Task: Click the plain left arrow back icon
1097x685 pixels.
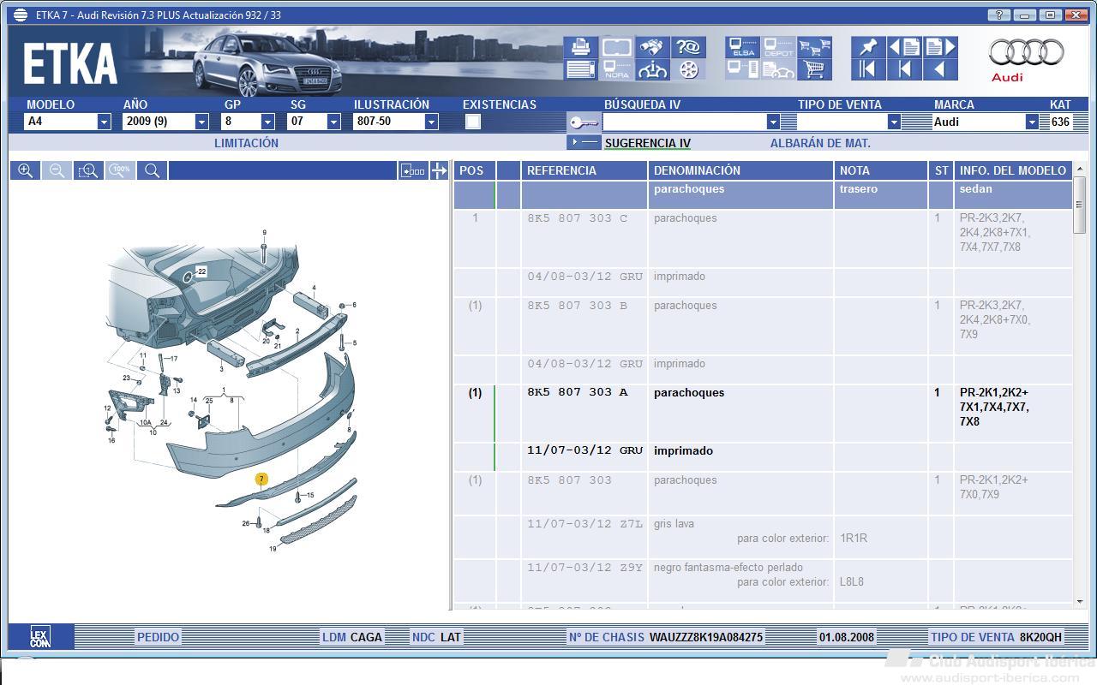Action: (940, 70)
